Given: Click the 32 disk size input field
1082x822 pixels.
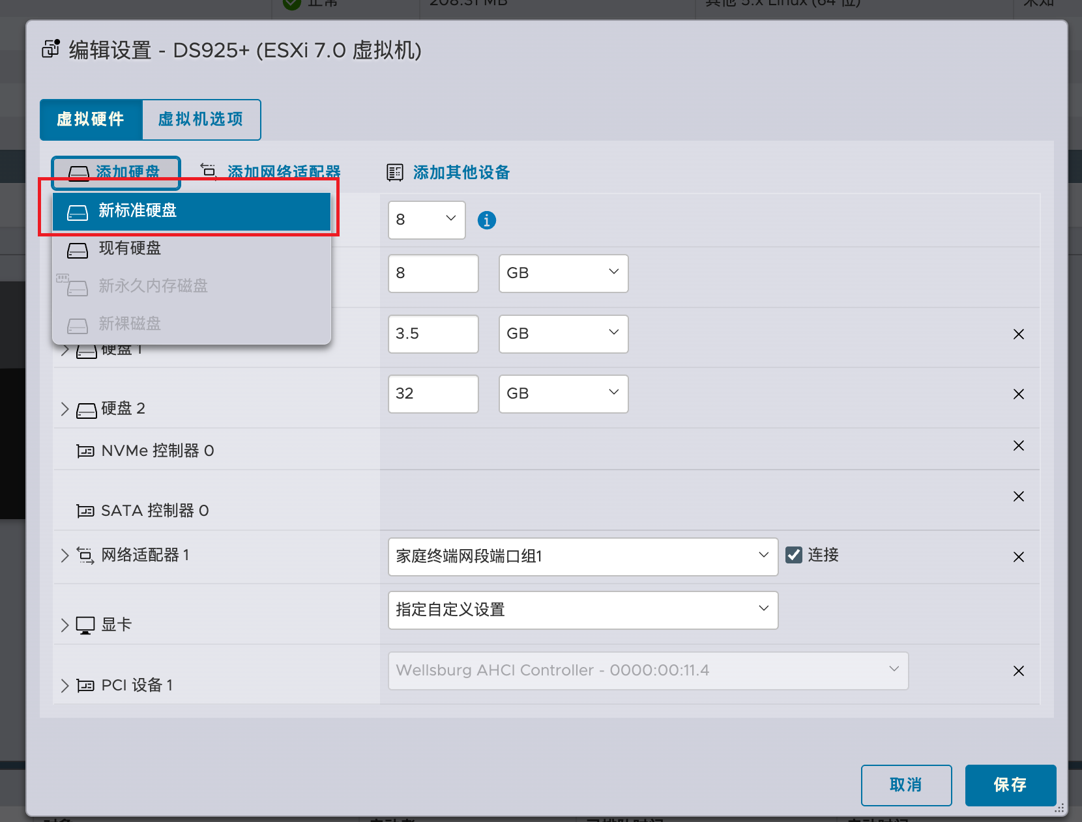Looking at the screenshot, I should point(433,394).
